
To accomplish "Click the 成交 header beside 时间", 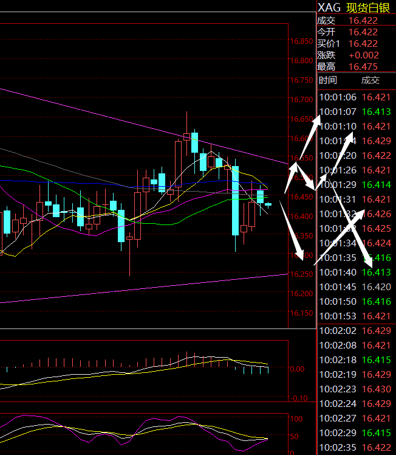I will point(370,80).
